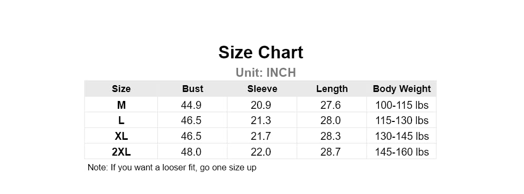Select the Unit: INCH label
This screenshot has width=524, height=194.
(x=265, y=73)
